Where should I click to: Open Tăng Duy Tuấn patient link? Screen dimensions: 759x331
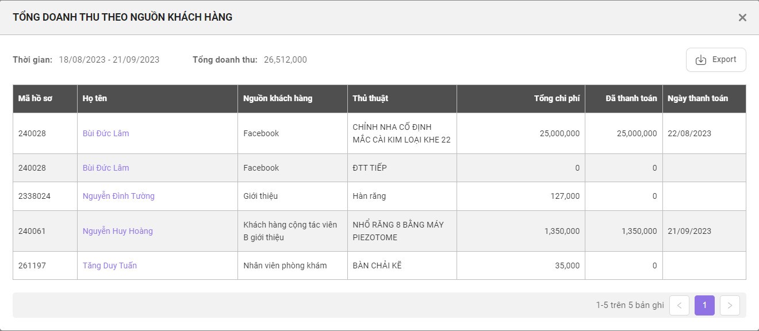pyautogui.click(x=110, y=265)
